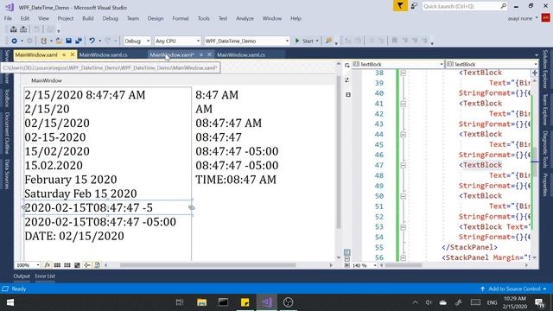This screenshot has height=311, width=553.
Task: Click the ENG language indicator in tray
Action: 492,302
